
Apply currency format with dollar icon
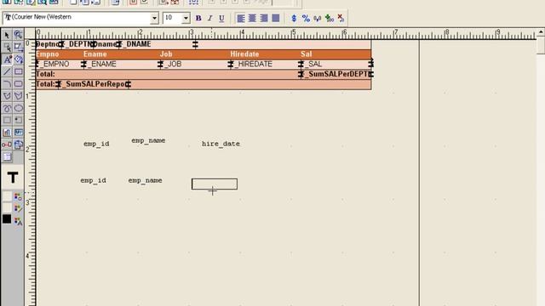pos(294,18)
